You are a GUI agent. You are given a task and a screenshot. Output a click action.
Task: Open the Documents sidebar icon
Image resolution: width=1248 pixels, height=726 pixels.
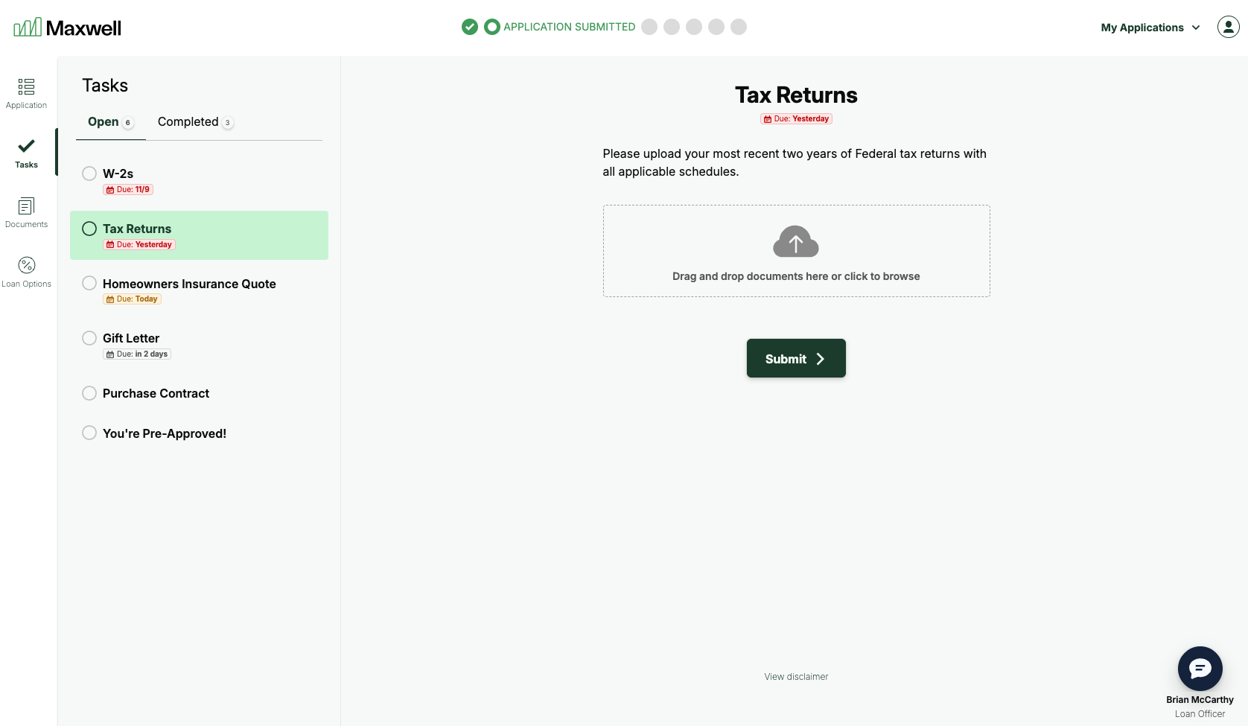pyautogui.click(x=26, y=206)
